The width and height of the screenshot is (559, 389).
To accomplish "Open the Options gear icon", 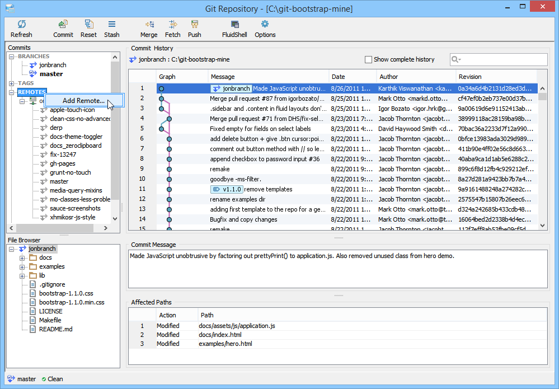I will tap(265, 24).
